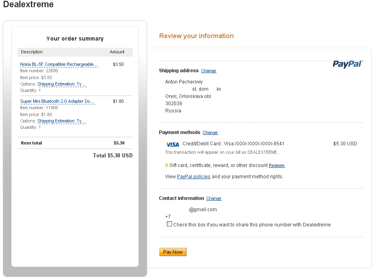This screenshot has height=279, width=377.
Task: View the PayPal policies link
Action: [194, 177]
